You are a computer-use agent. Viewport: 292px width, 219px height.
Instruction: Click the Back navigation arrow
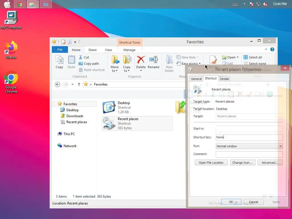click(x=57, y=84)
